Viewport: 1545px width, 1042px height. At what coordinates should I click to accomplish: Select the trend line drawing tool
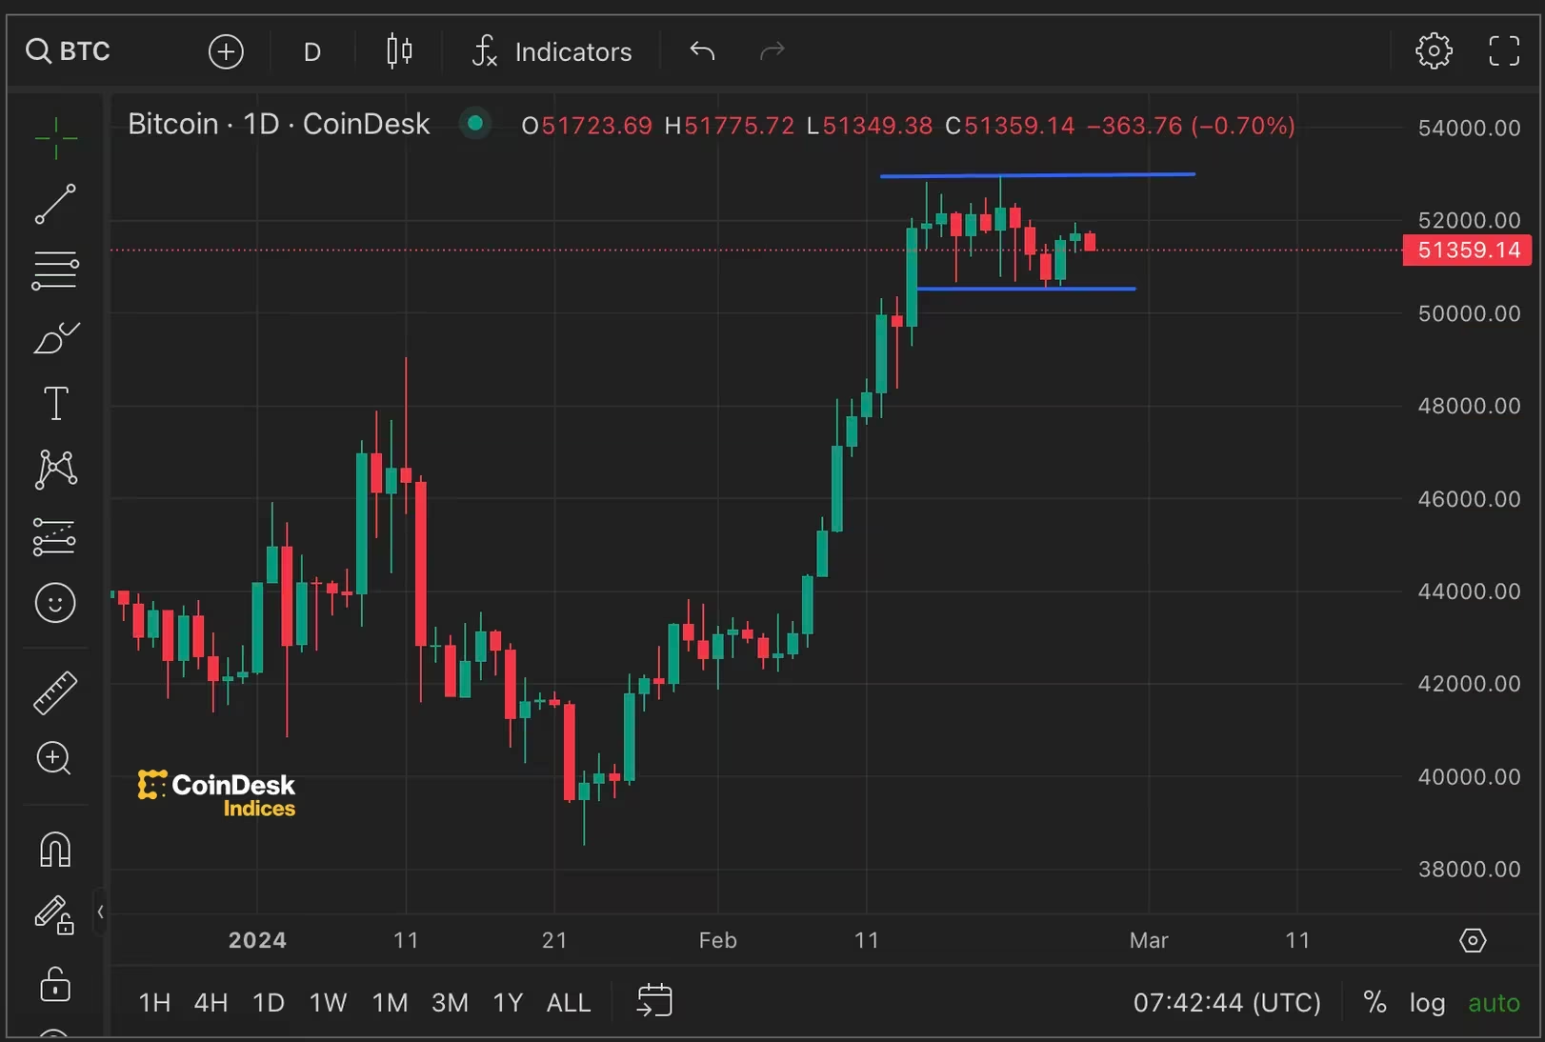[55, 204]
